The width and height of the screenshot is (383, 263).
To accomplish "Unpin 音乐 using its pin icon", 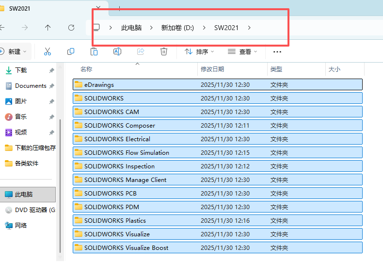I will point(51,117).
